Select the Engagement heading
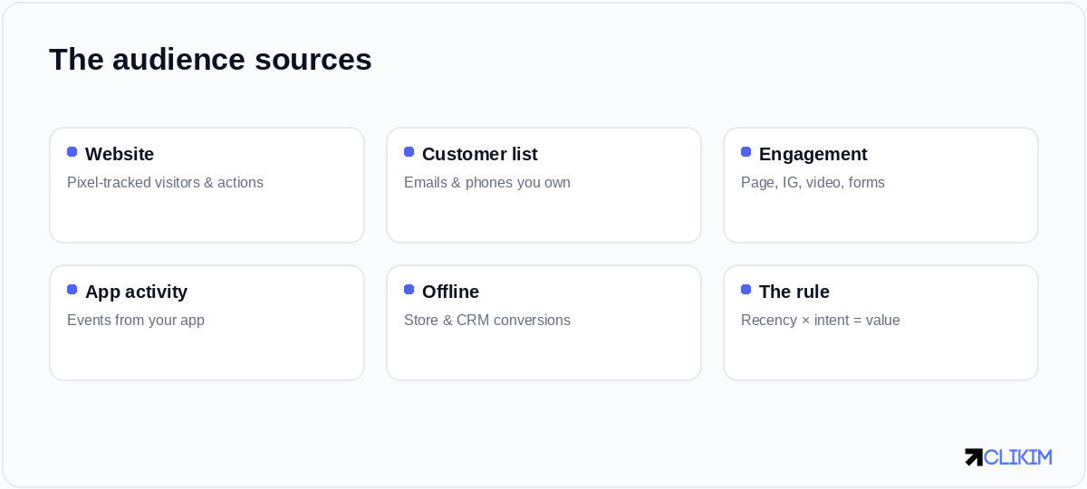 coord(813,154)
